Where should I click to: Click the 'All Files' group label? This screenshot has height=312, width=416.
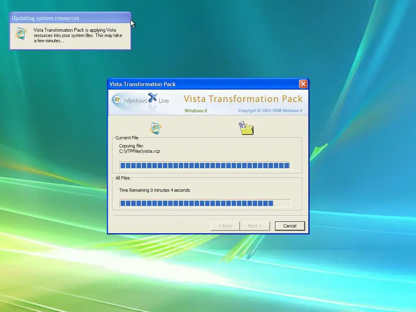(x=123, y=178)
